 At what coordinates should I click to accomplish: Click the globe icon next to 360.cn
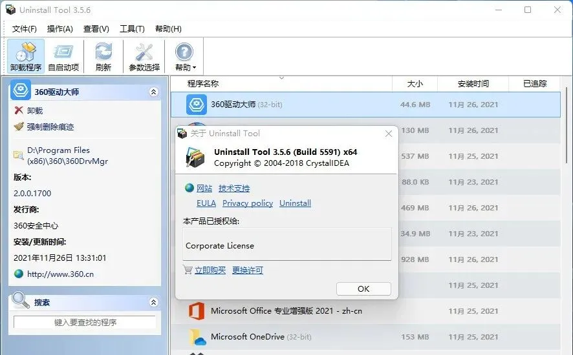[x=19, y=274]
